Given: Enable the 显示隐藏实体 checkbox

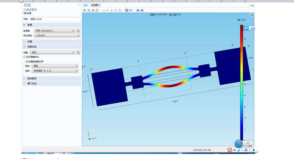Looking at the screenshot, I should [x=24, y=57].
